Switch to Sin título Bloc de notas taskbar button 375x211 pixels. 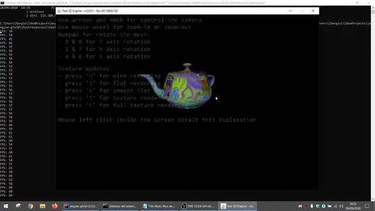159,206
